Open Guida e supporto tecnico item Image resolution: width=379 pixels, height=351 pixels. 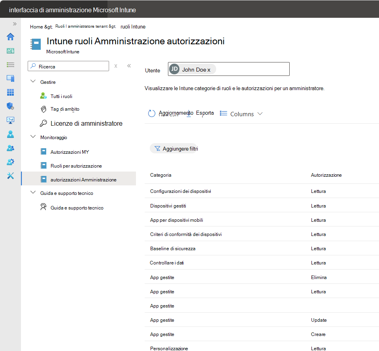point(77,208)
